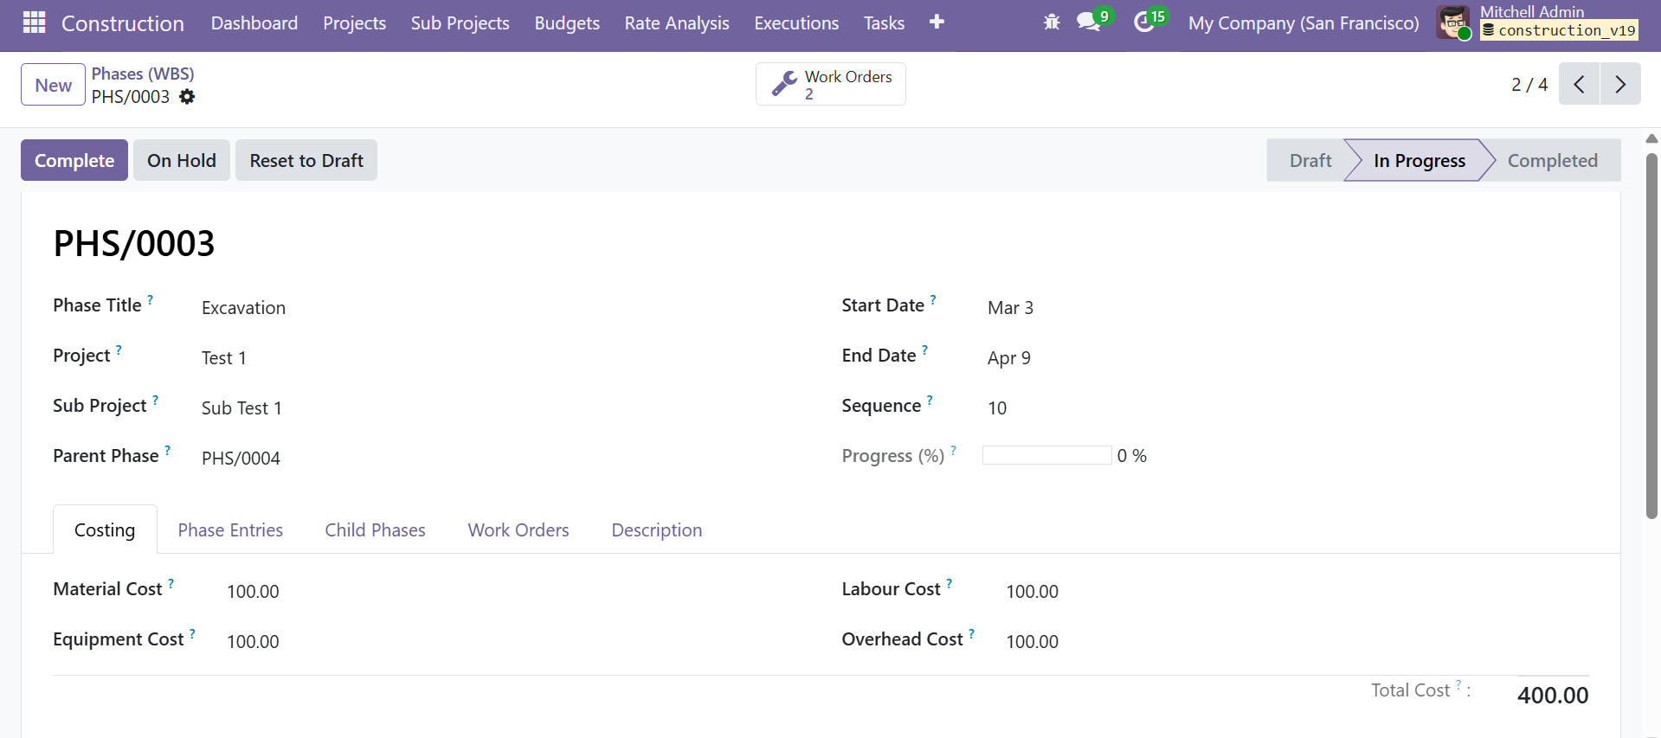Viewport: 1661px width, 738px height.
Task: Click the gear icon beside PHS/0003
Action: 187,97
